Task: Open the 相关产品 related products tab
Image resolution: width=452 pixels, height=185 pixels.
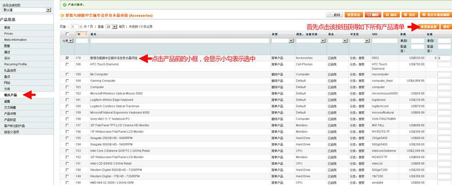Action: (x=27, y=95)
